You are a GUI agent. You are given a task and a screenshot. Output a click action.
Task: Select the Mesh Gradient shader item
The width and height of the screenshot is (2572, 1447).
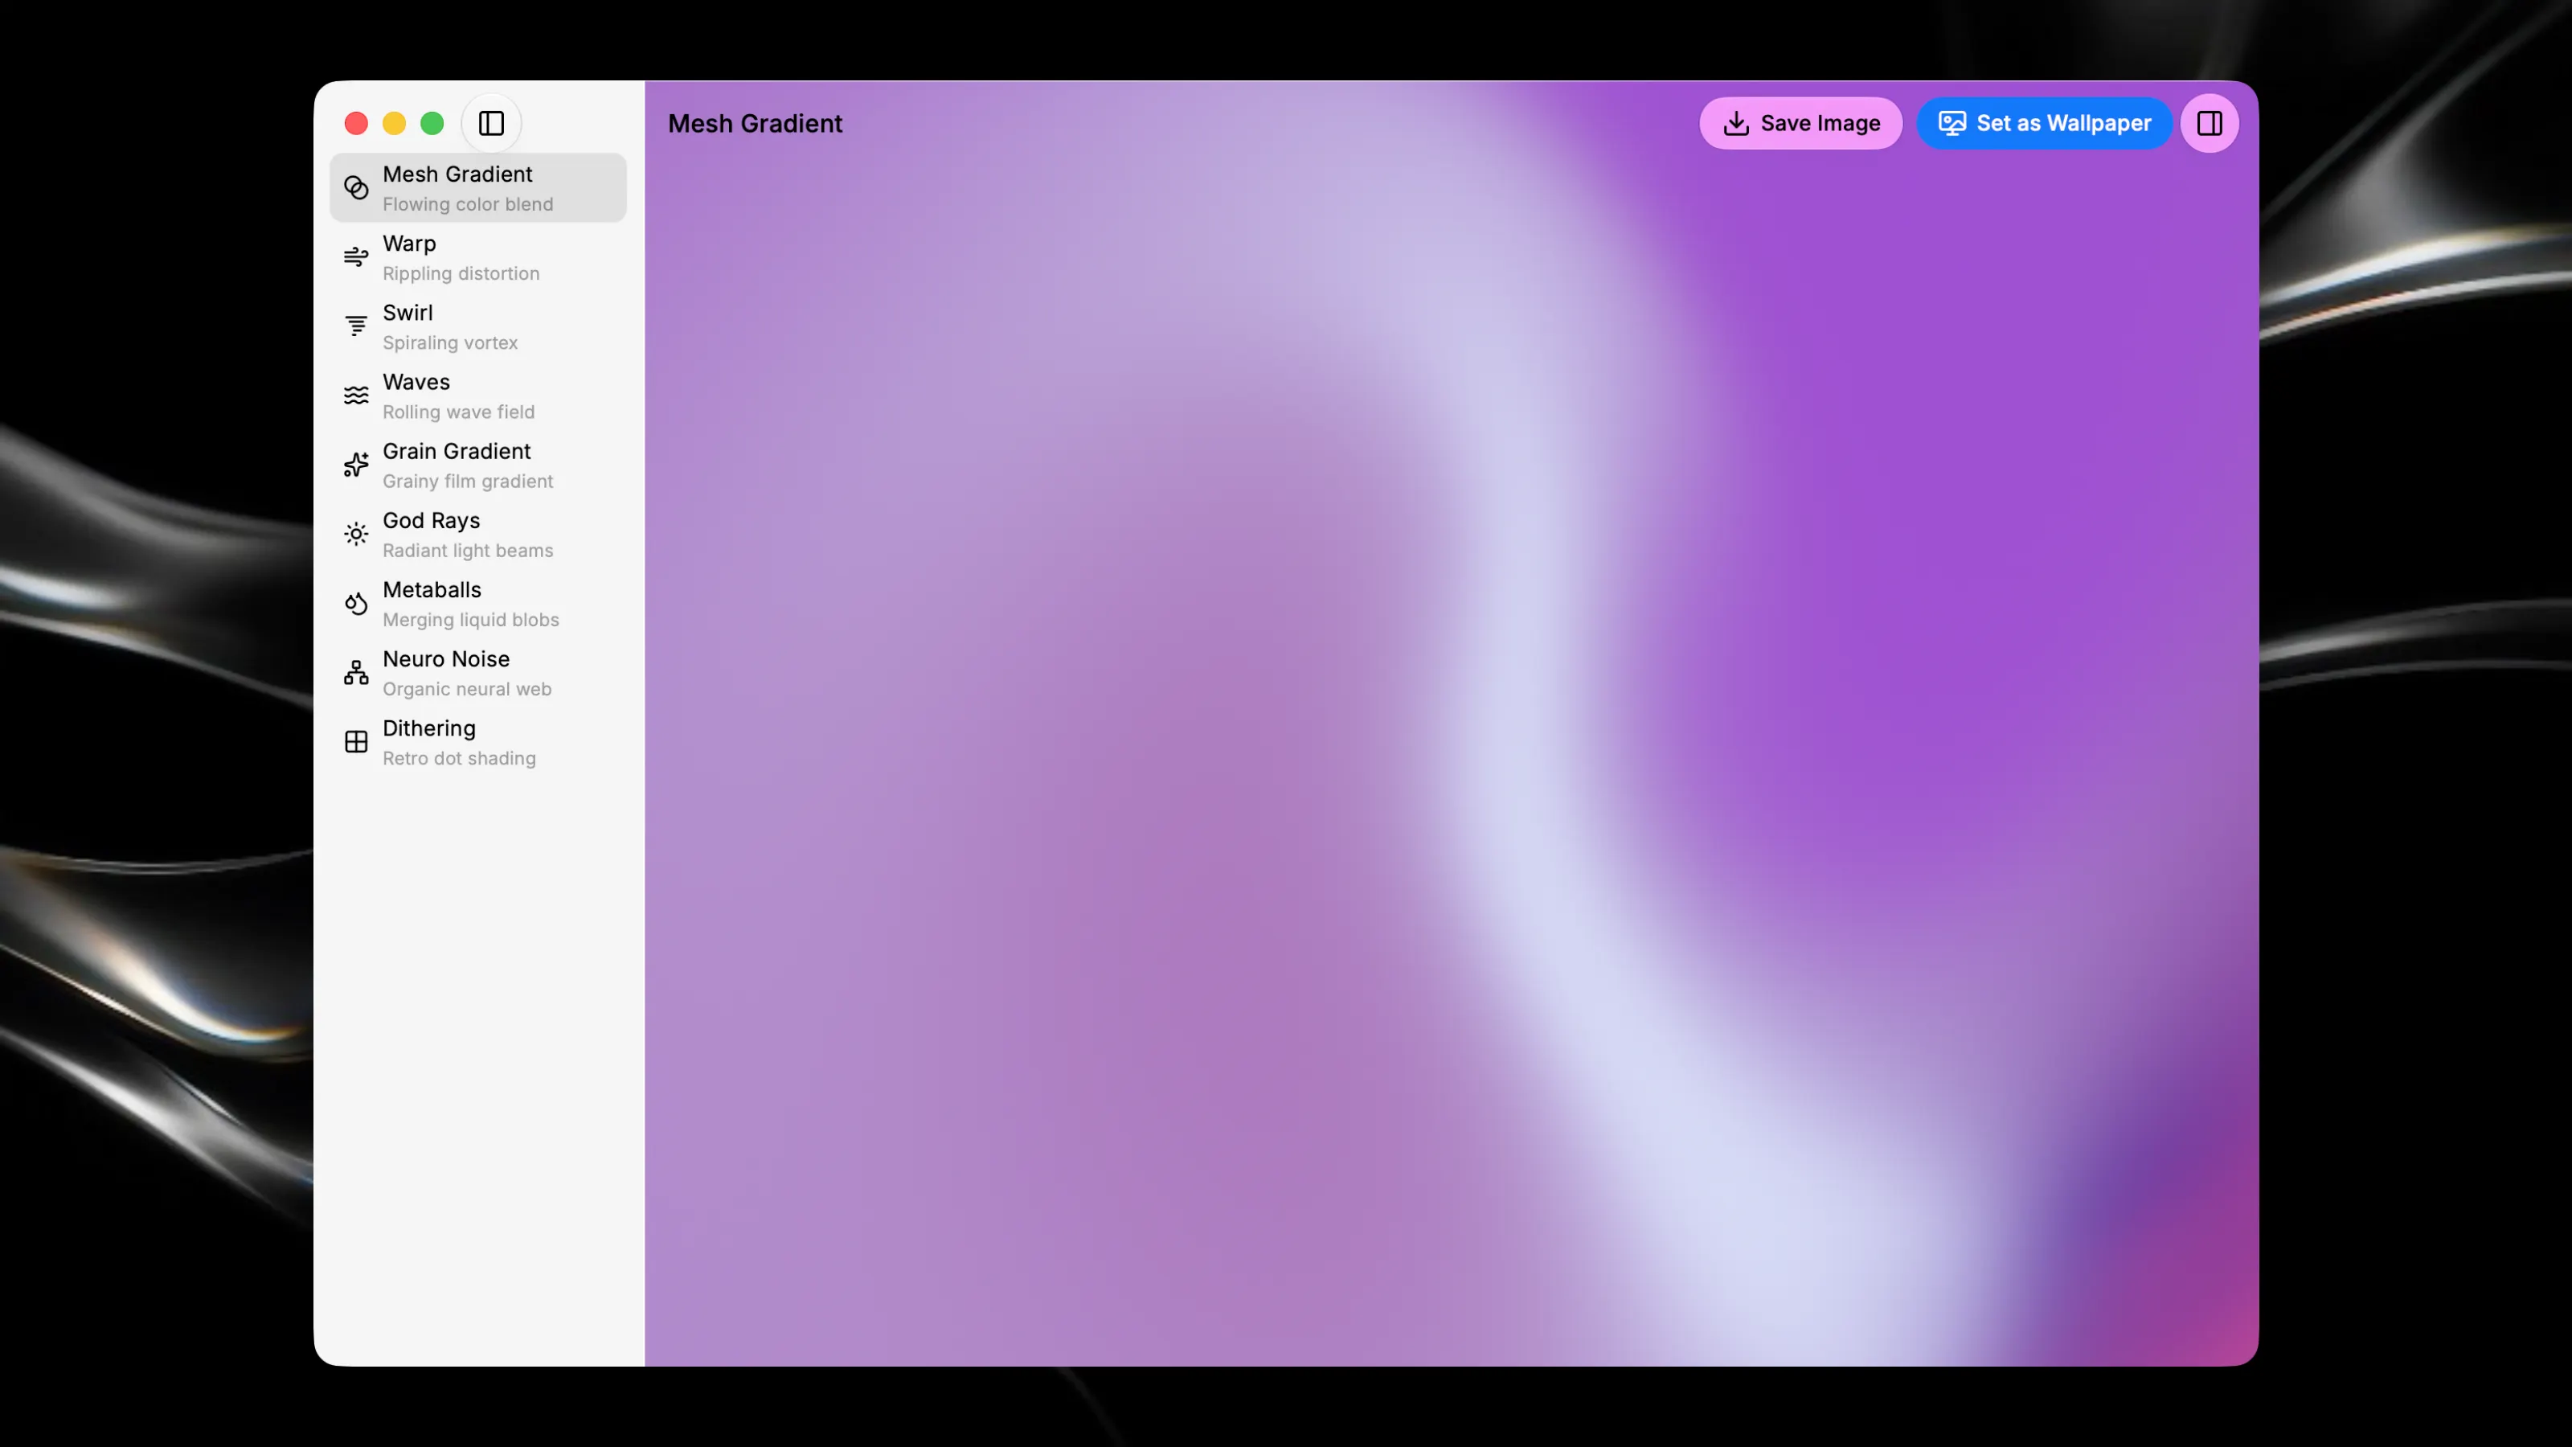[x=478, y=188]
